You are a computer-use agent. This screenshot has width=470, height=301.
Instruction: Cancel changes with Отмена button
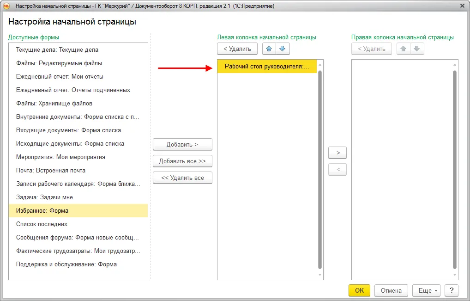(x=391, y=290)
